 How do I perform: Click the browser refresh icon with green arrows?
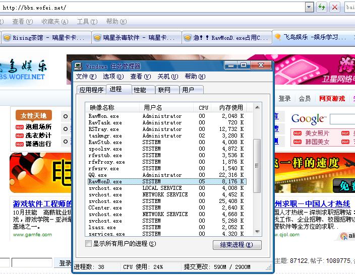coord(322,7)
